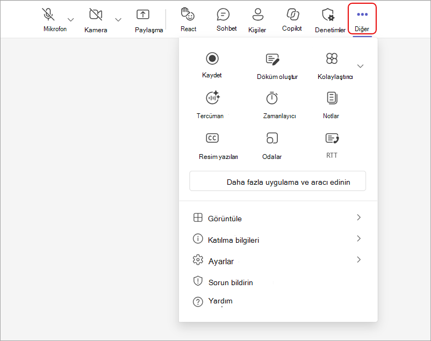431x341 pixels.
Task: Open the Kamera options chevron
Action: pos(118,20)
